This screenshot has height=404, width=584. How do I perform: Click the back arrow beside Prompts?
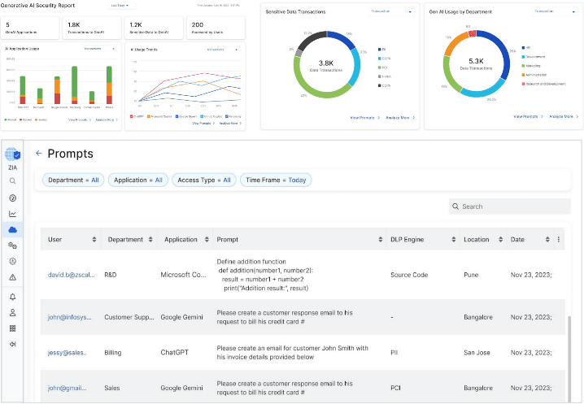pos(38,153)
